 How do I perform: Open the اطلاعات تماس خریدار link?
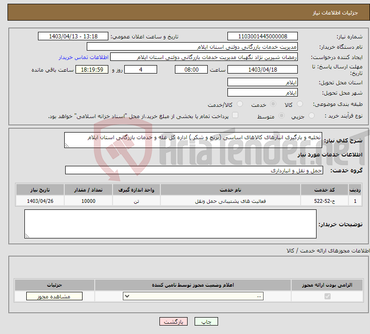click(83, 57)
